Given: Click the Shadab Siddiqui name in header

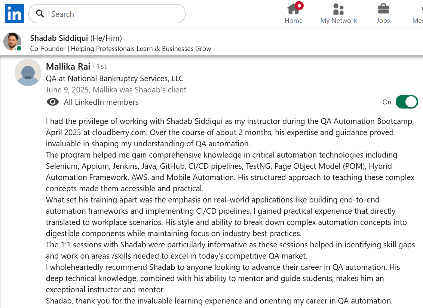Looking at the screenshot, I should pos(59,38).
